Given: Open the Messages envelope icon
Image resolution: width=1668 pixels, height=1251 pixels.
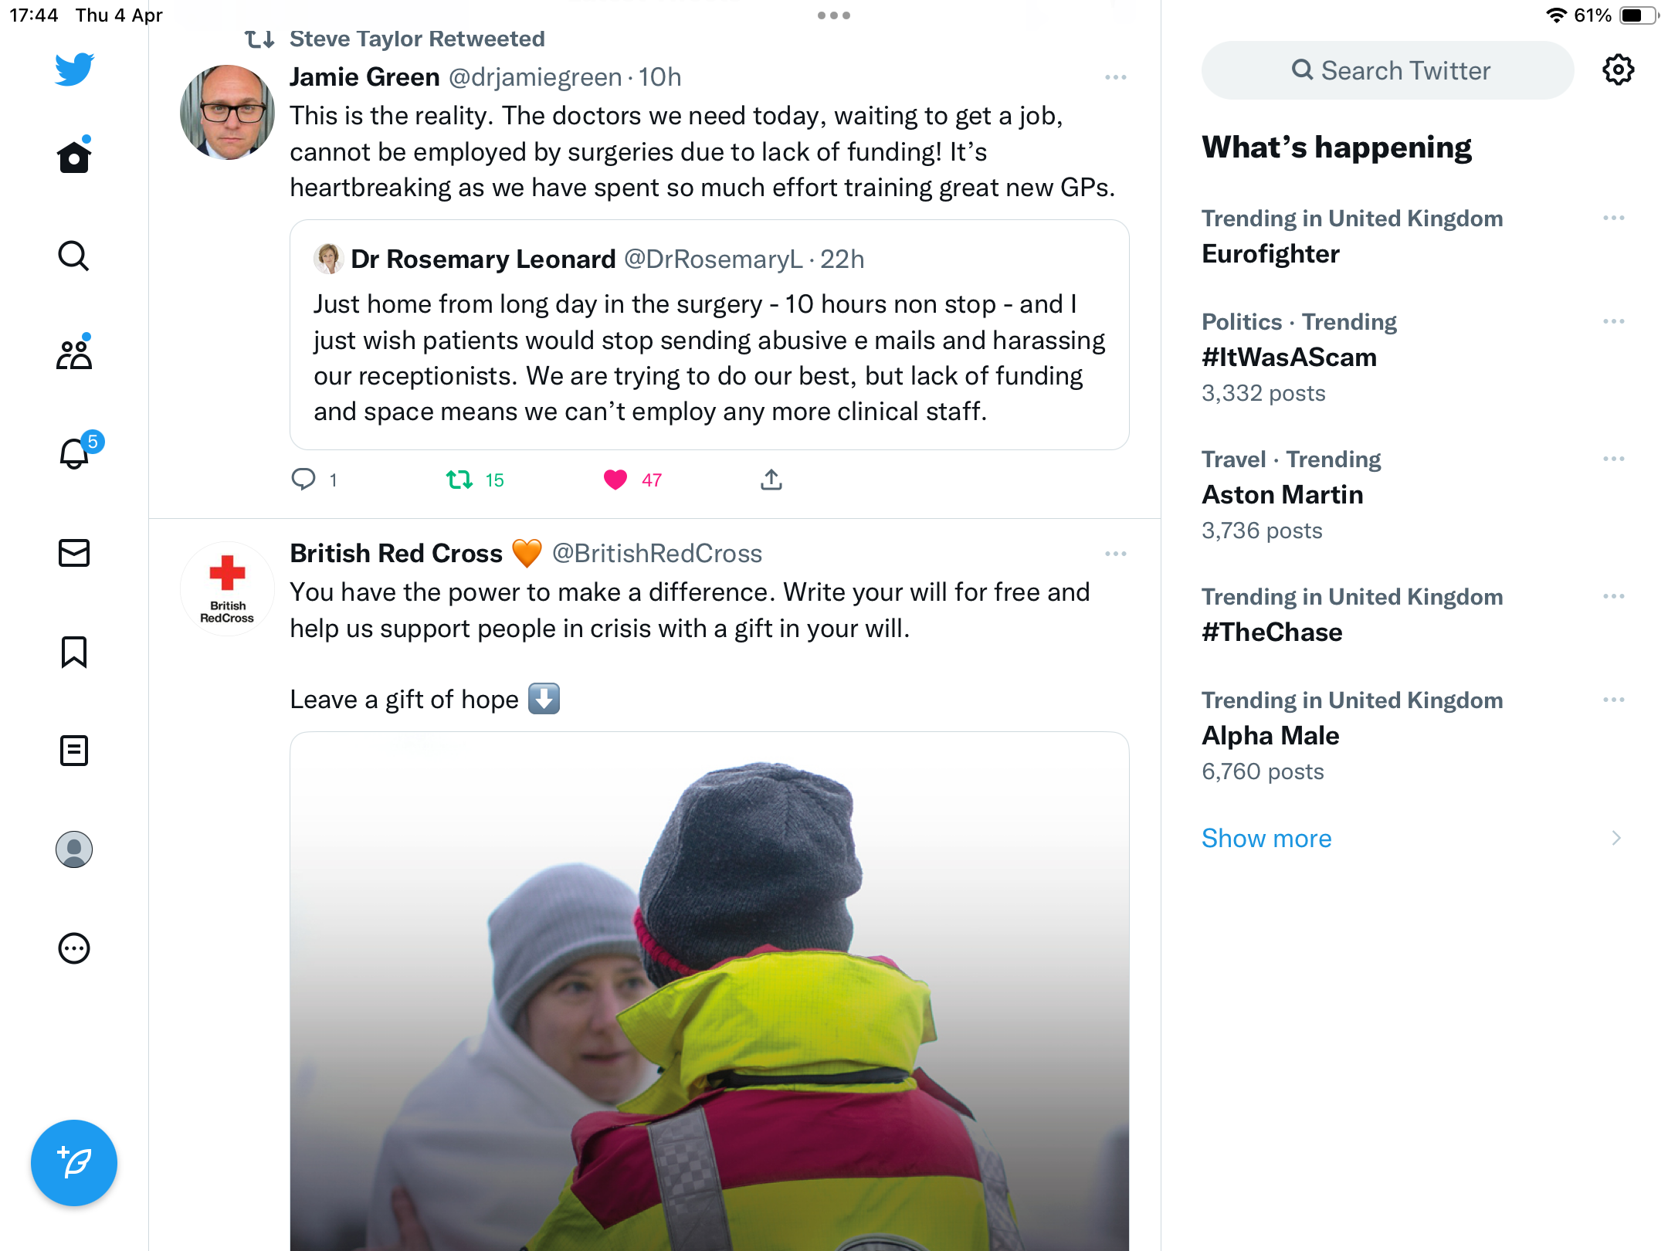Looking at the screenshot, I should click(74, 553).
